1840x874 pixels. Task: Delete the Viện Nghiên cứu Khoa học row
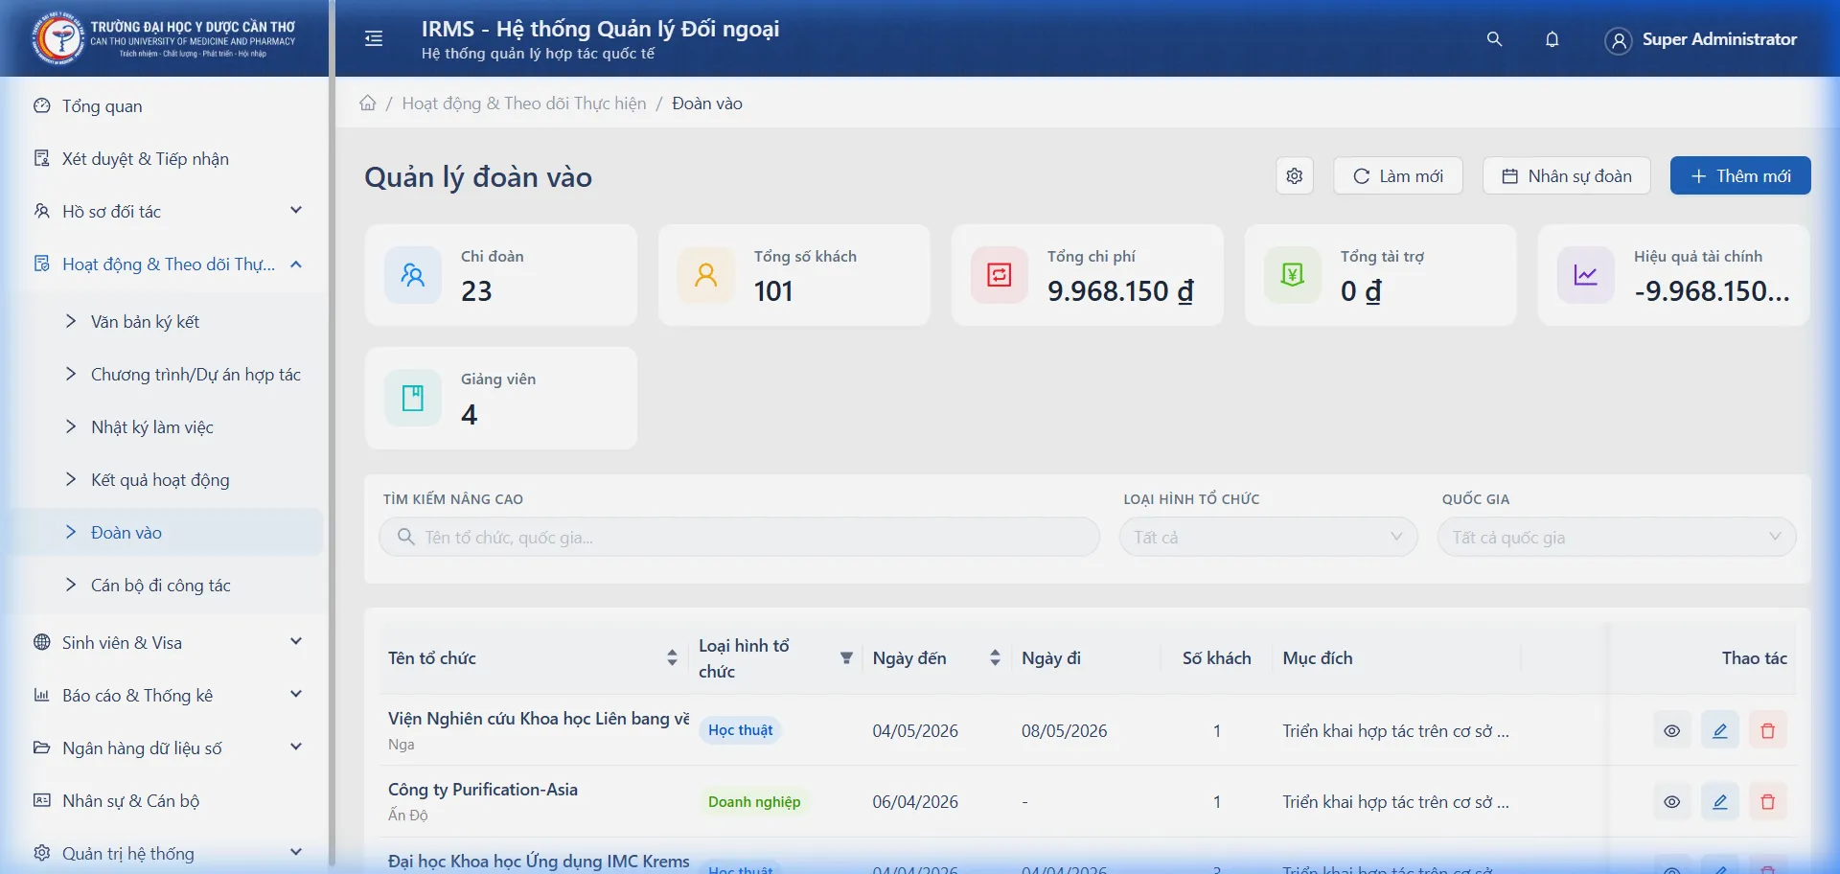pyautogui.click(x=1767, y=731)
